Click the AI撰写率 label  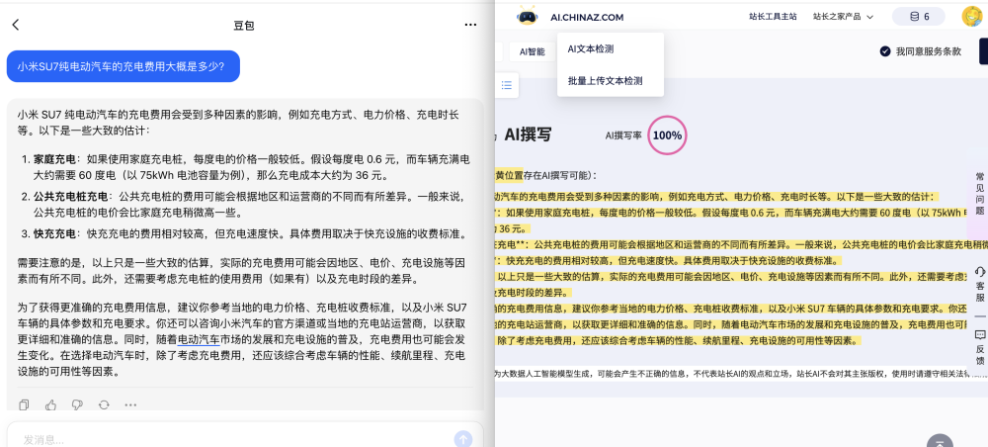point(623,134)
